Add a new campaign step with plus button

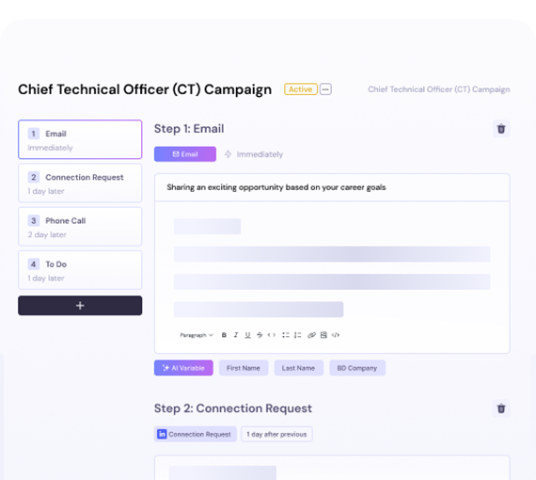pos(80,306)
